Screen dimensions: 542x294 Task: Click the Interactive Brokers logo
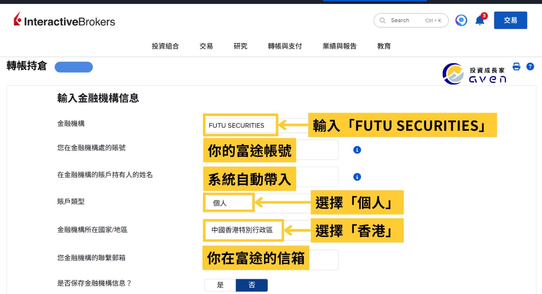[x=64, y=20]
